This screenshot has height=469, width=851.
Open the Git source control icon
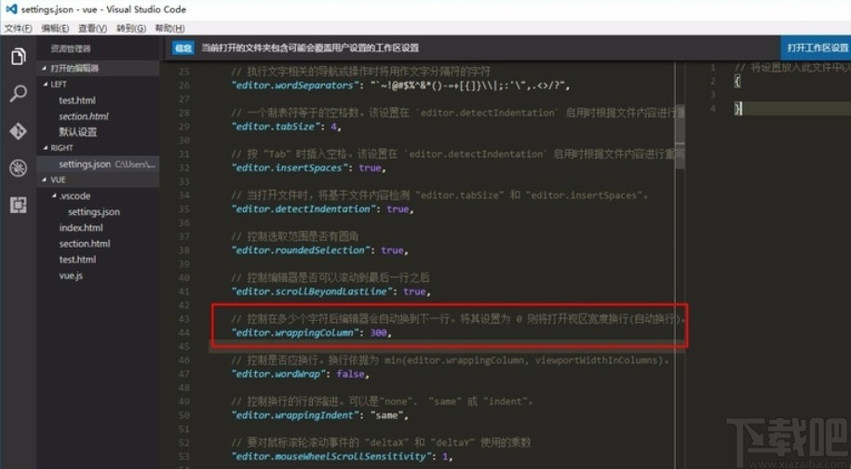click(x=18, y=131)
